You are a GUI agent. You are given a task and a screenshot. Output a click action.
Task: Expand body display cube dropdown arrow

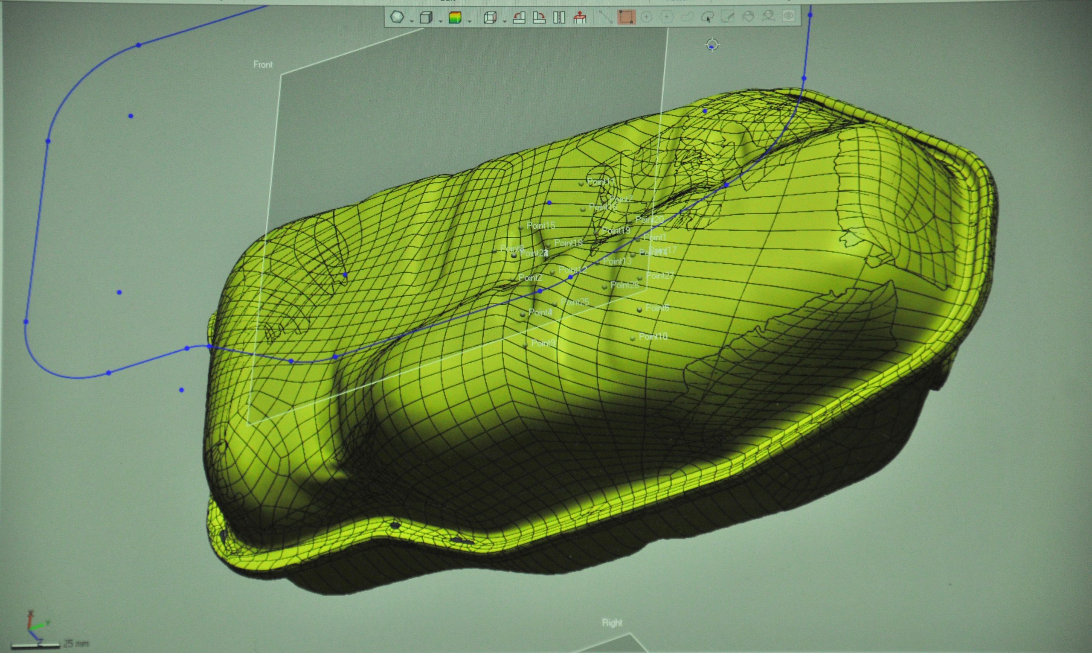point(440,21)
